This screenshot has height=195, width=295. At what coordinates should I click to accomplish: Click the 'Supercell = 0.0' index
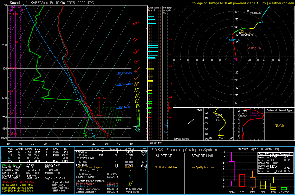[60, 183]
